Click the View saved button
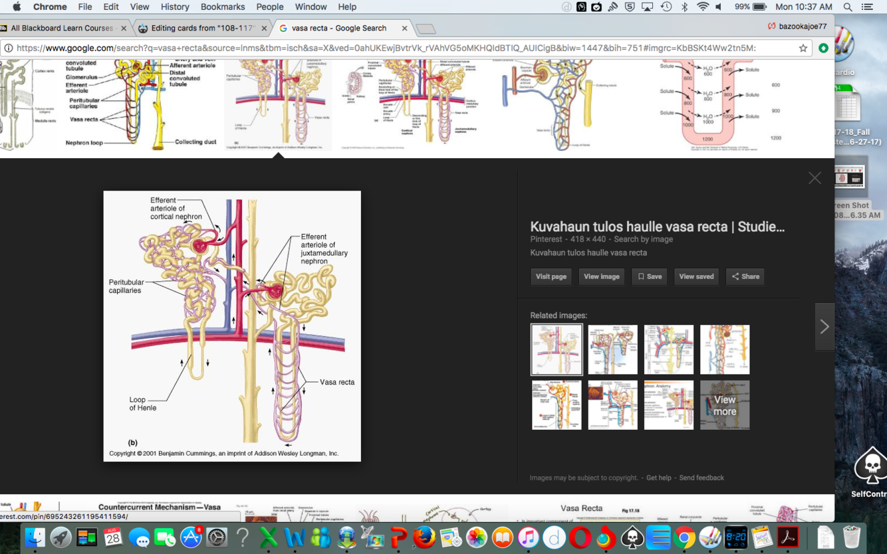This screenshot has height=554, width=887. coord(696,276)
